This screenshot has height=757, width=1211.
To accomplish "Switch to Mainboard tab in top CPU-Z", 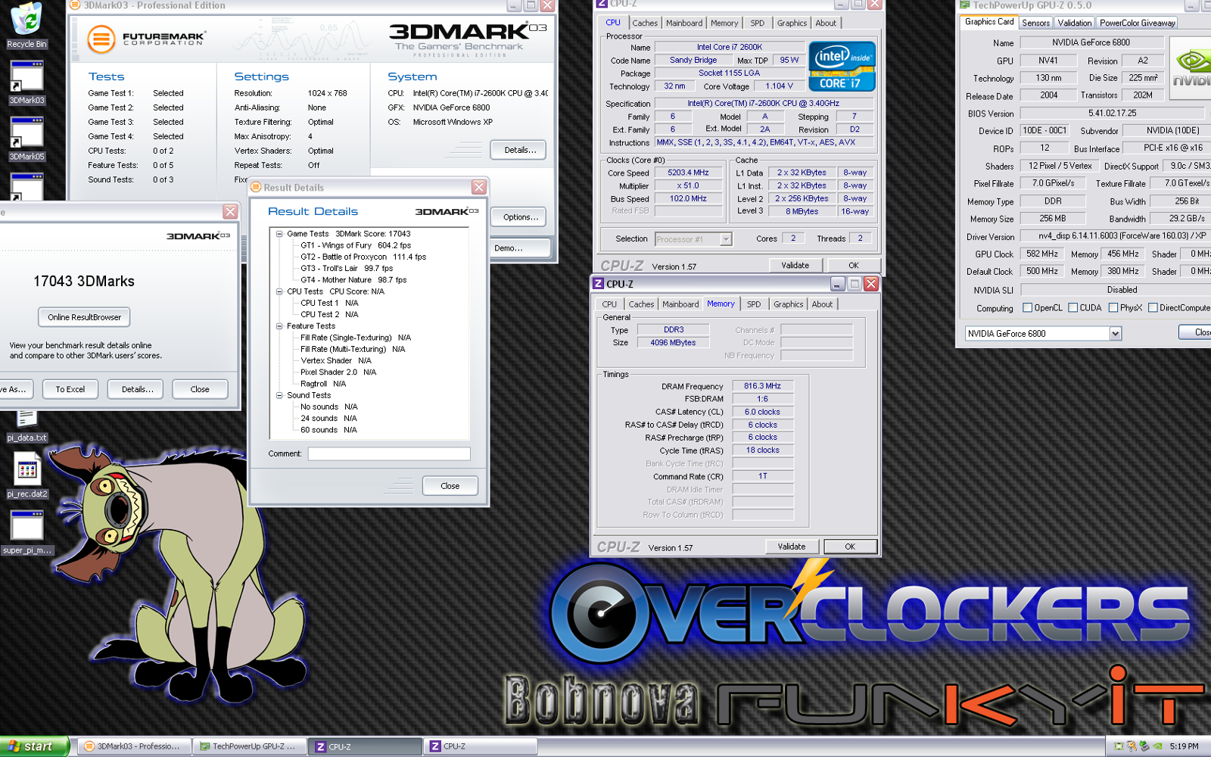I will point(684,23).
